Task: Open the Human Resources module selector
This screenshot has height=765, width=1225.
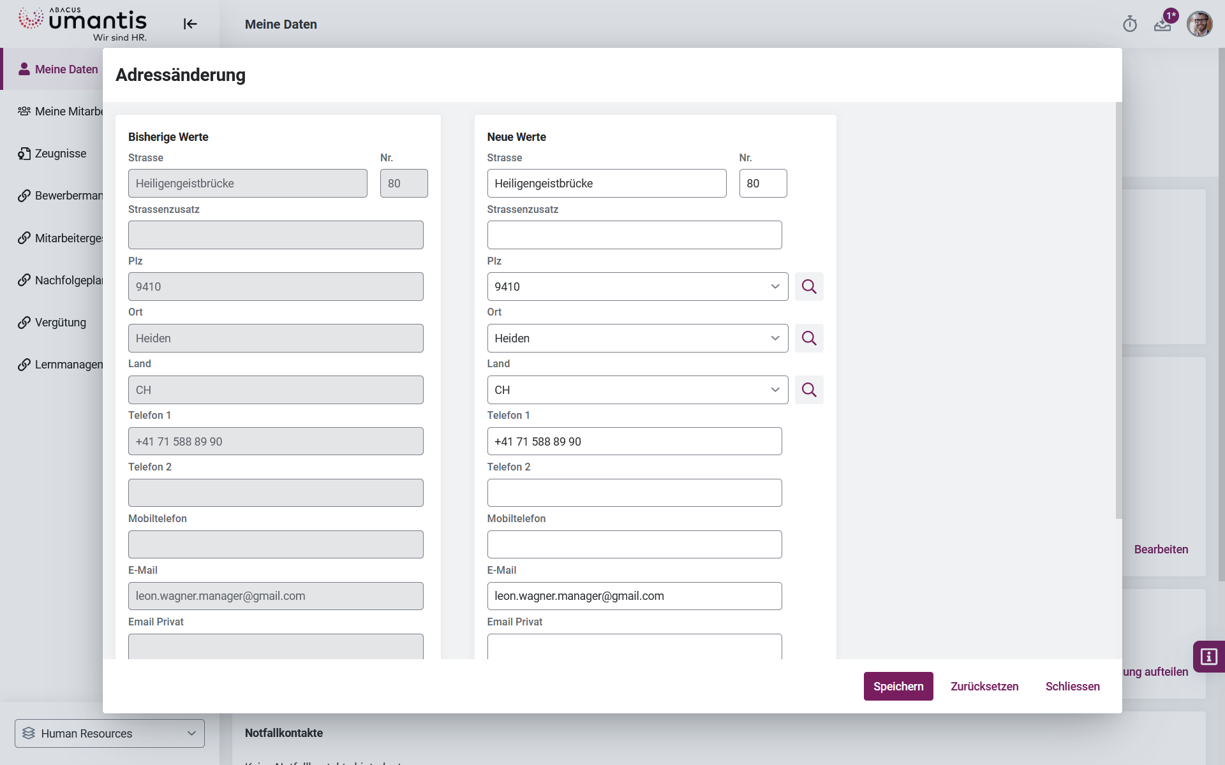Action: point(110,733)
